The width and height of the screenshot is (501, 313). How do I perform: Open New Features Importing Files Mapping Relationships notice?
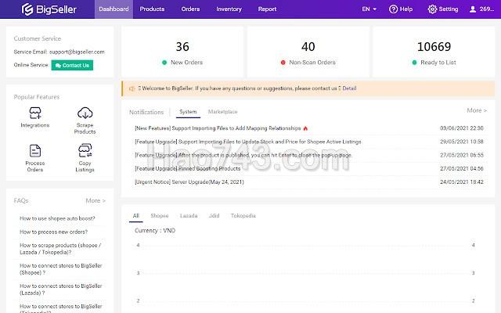(218, 128)
